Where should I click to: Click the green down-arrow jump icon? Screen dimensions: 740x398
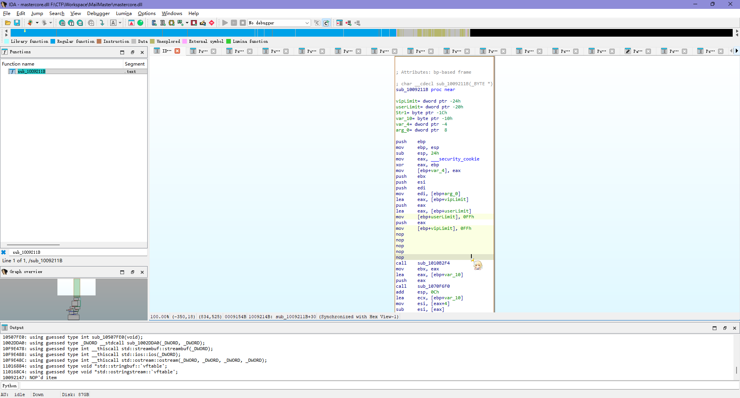coord(102,23)
